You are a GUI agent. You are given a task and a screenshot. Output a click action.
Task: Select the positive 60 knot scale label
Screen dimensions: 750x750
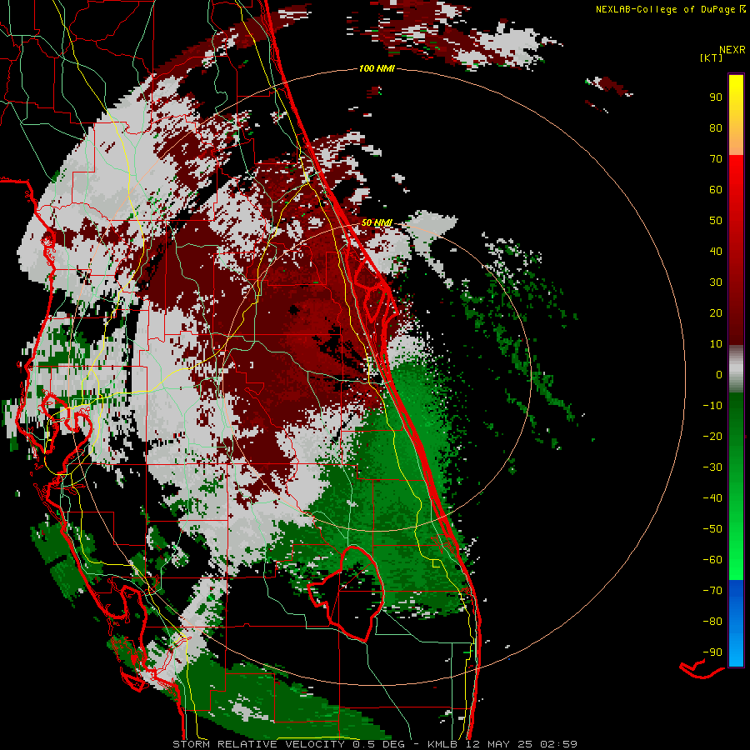click(716, 189)
